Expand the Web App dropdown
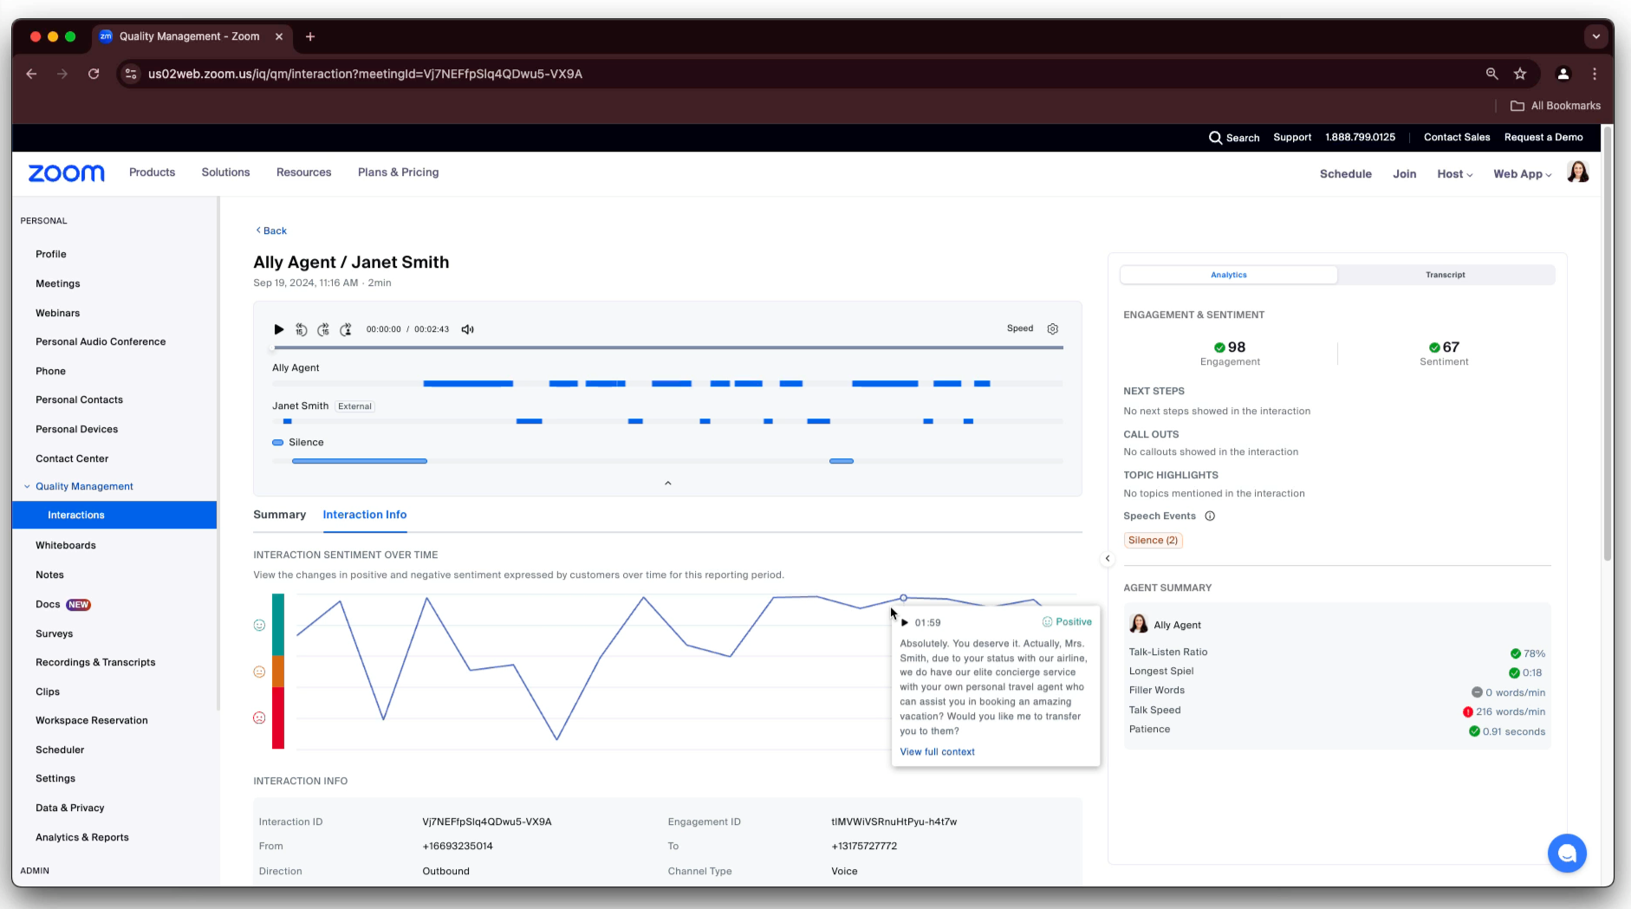Screen dimensions: 1631x909 pos(1522,174)
